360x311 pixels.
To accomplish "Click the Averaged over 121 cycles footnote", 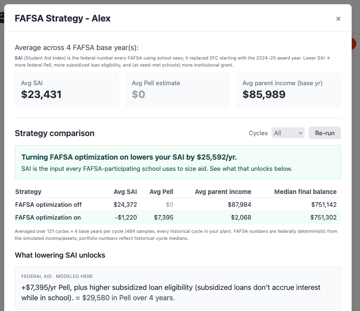I will coord(176,234).
